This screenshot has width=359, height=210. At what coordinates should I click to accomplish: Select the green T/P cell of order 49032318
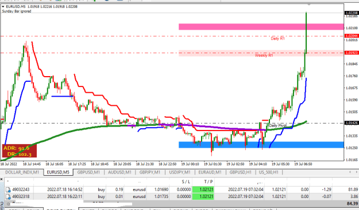203,196
